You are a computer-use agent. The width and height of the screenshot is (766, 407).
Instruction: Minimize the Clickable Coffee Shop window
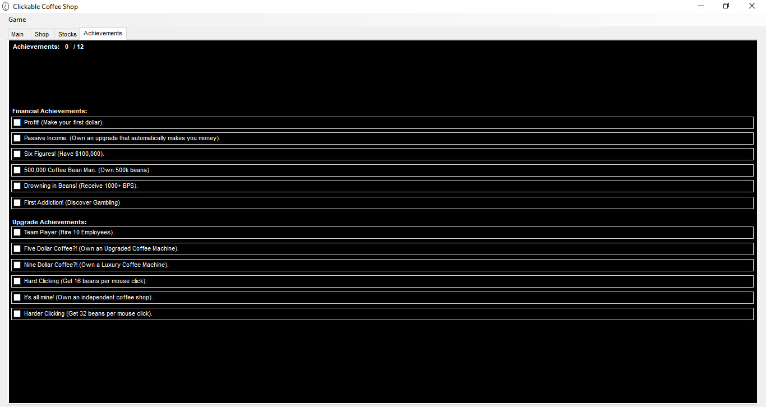point(701,6)
